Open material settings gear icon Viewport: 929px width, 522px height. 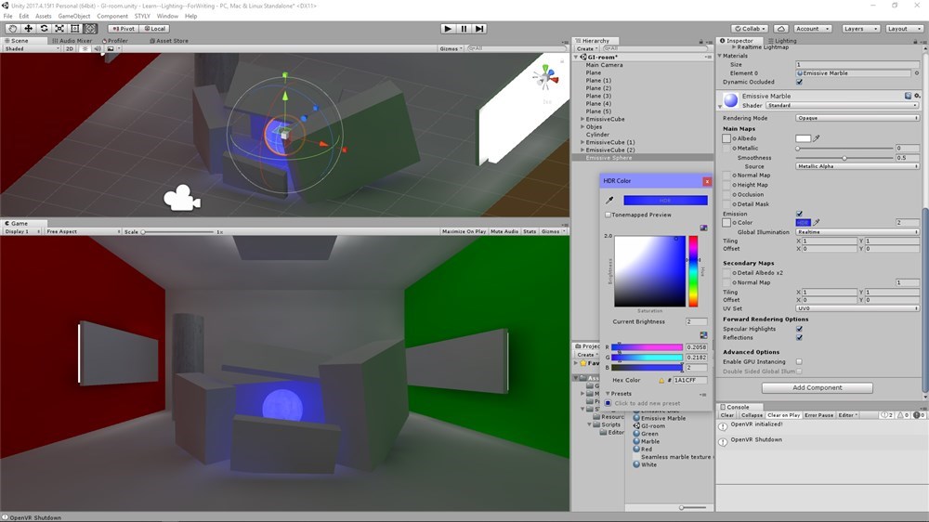pyautogui.click(x=917, y=96)
